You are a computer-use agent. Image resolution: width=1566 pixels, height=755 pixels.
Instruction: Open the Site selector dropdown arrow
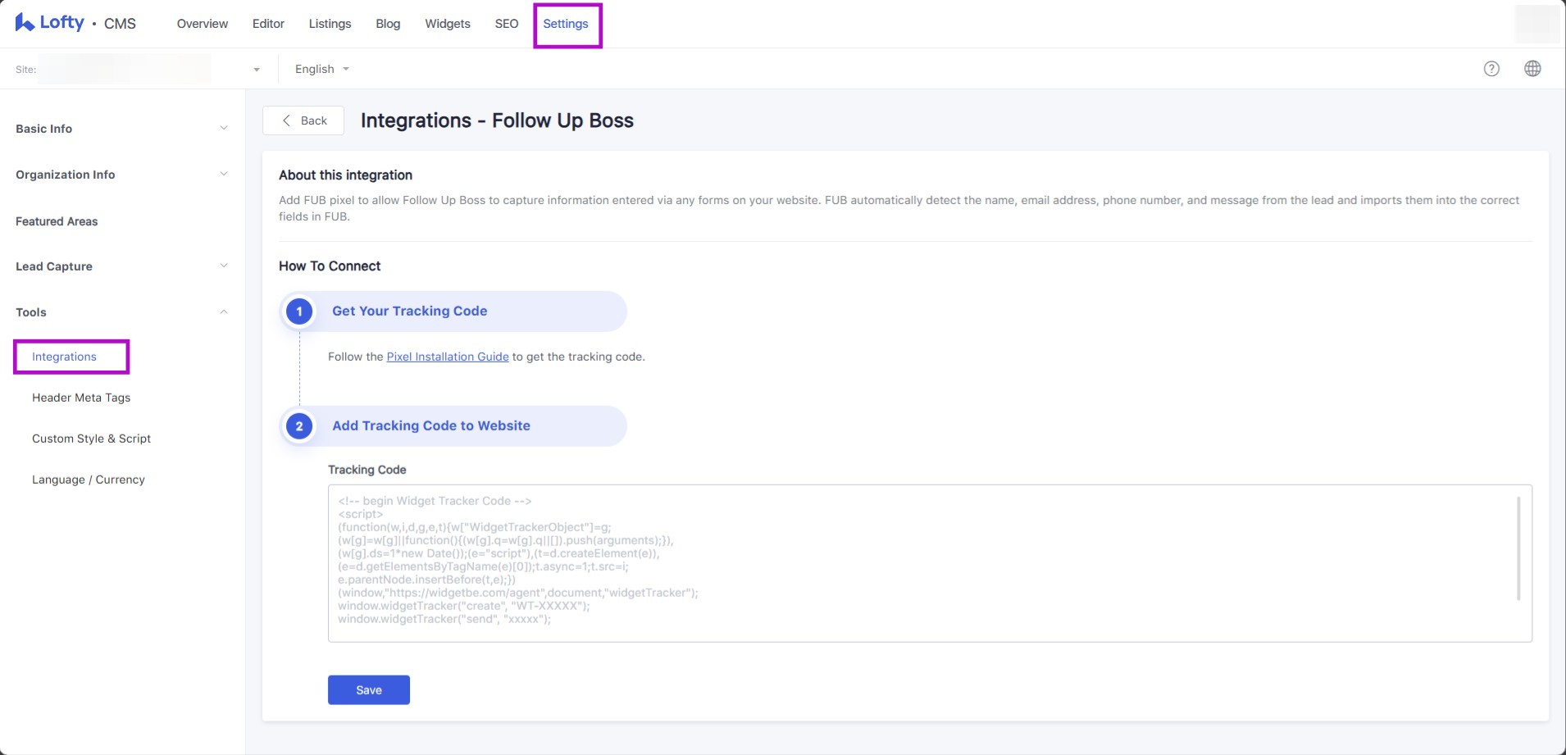tap(257, 70)
